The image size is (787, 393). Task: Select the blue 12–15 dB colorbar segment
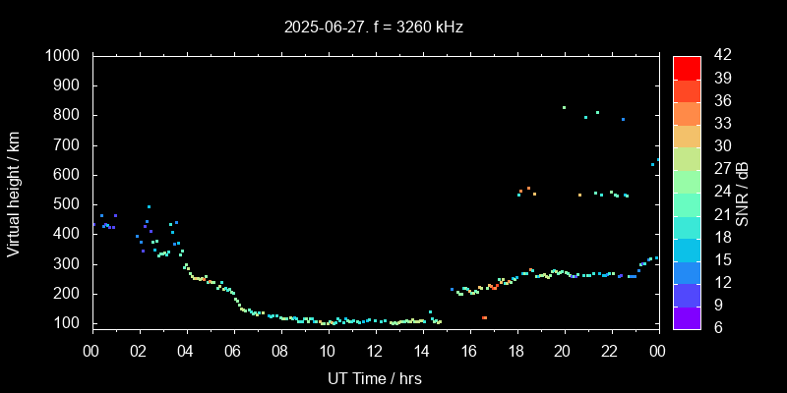point(687,271)
